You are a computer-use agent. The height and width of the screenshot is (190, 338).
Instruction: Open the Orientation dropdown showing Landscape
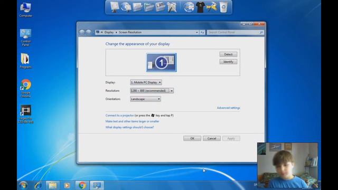click(145, 99)
